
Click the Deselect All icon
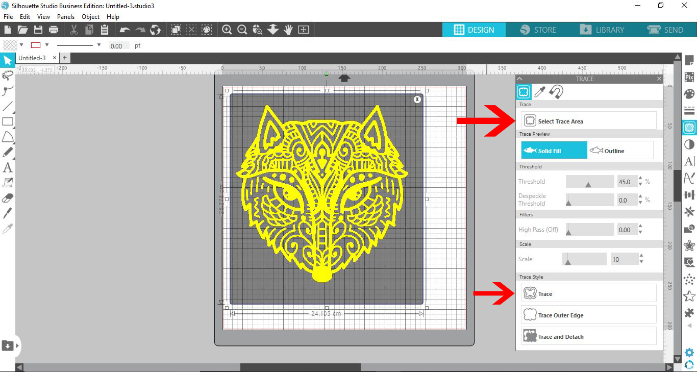[x=191, y=30]
